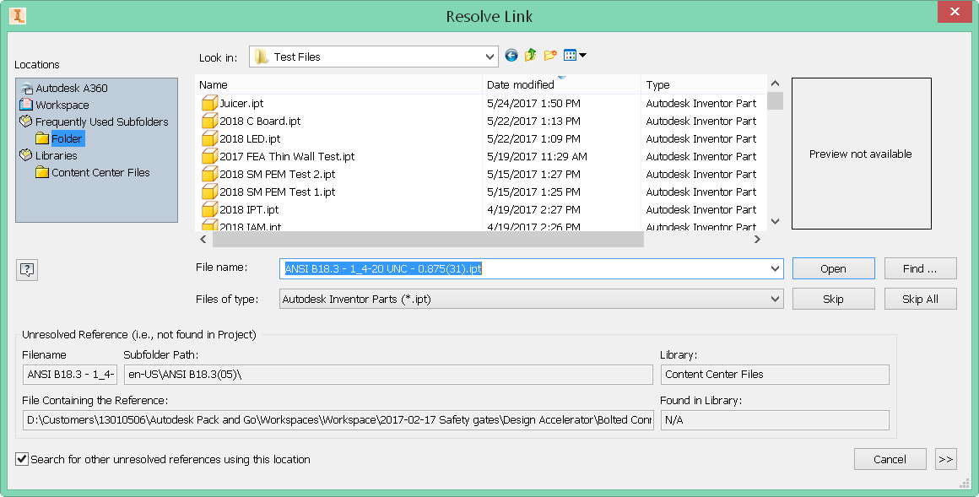
Task: Select Libraries in Locations tree
Action: coord(57,155)
